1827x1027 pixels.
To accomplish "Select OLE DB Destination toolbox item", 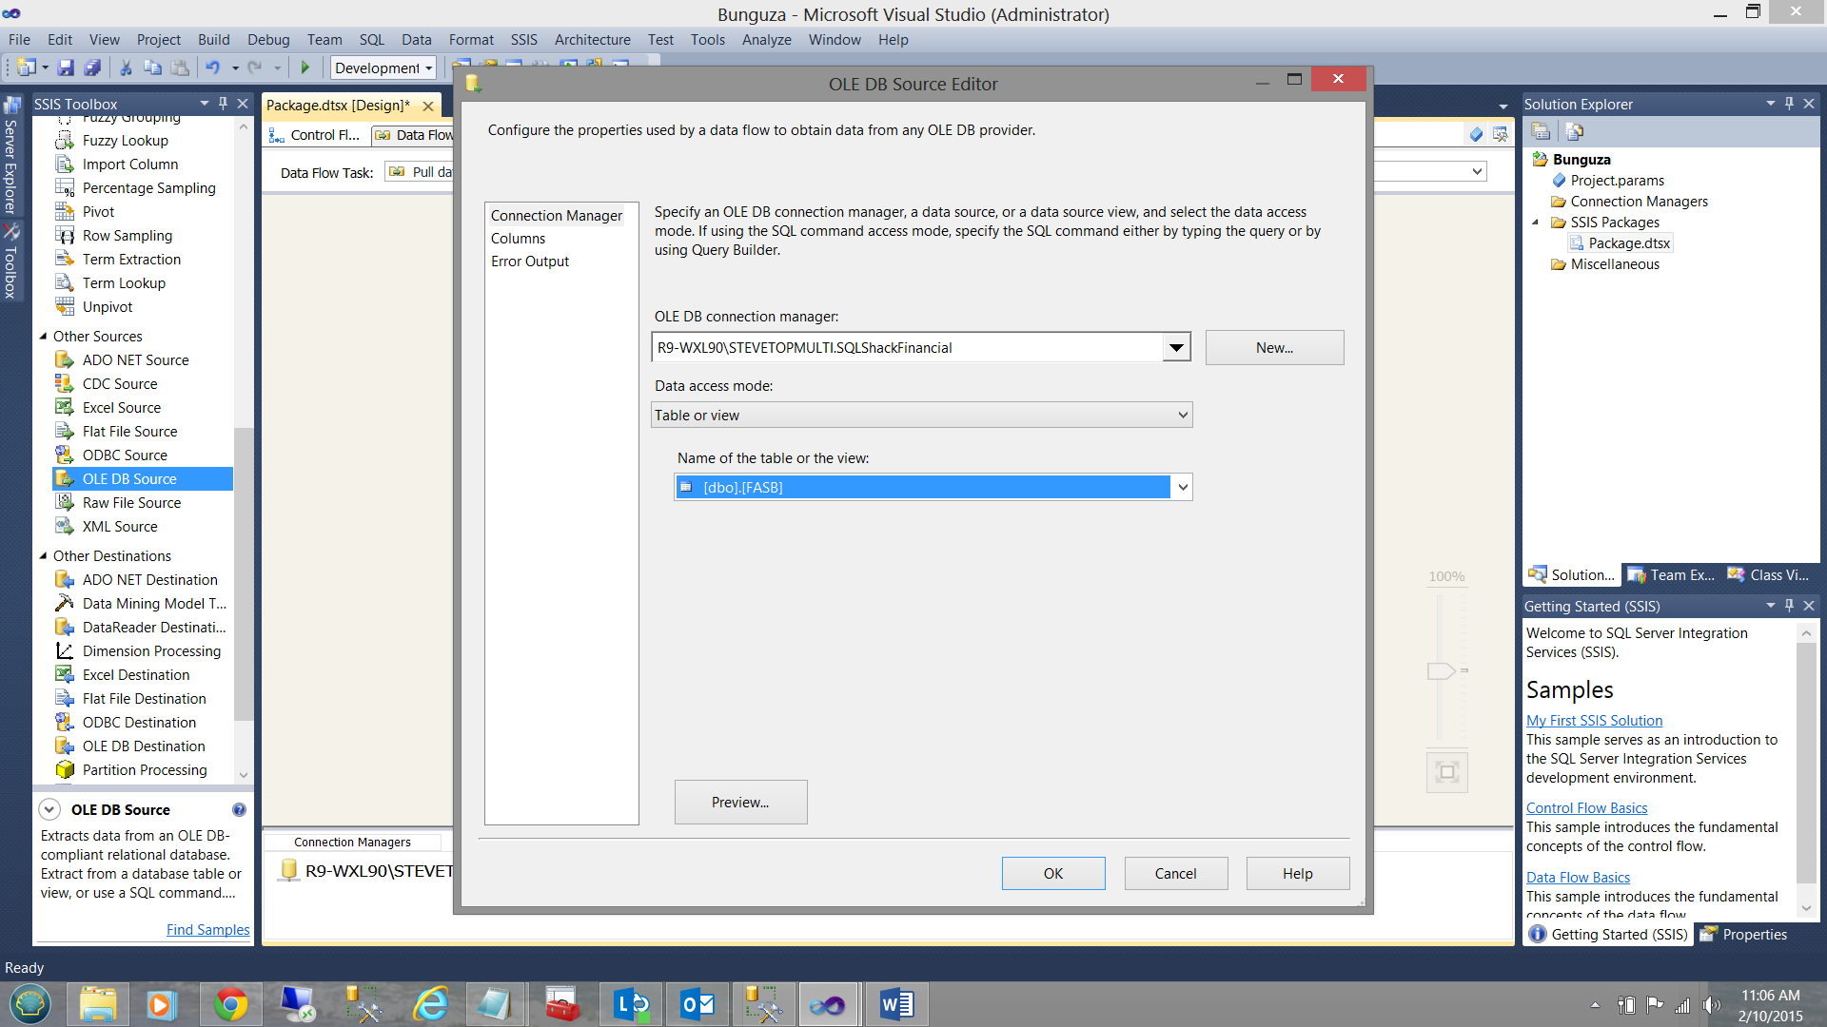I will [143, 746].
